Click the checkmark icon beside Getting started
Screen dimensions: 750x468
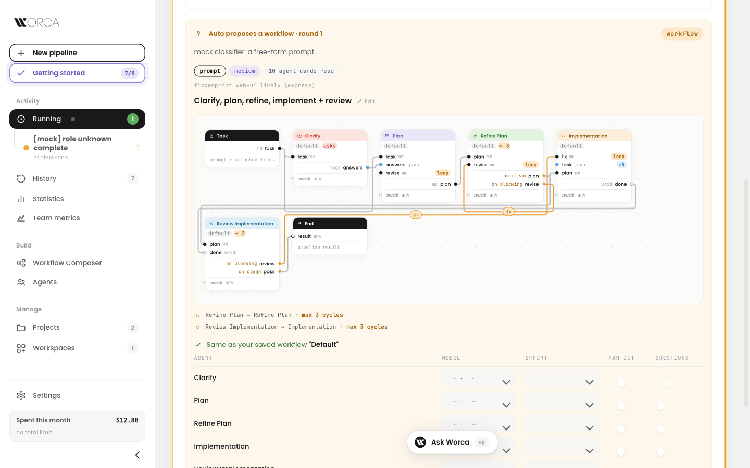click(x=21, y=73)
